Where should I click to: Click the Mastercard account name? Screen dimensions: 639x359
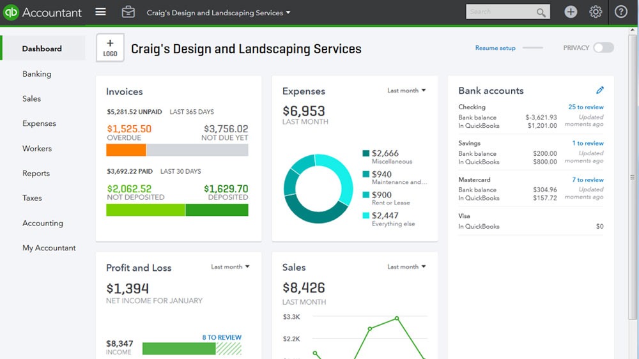point(474,179)
